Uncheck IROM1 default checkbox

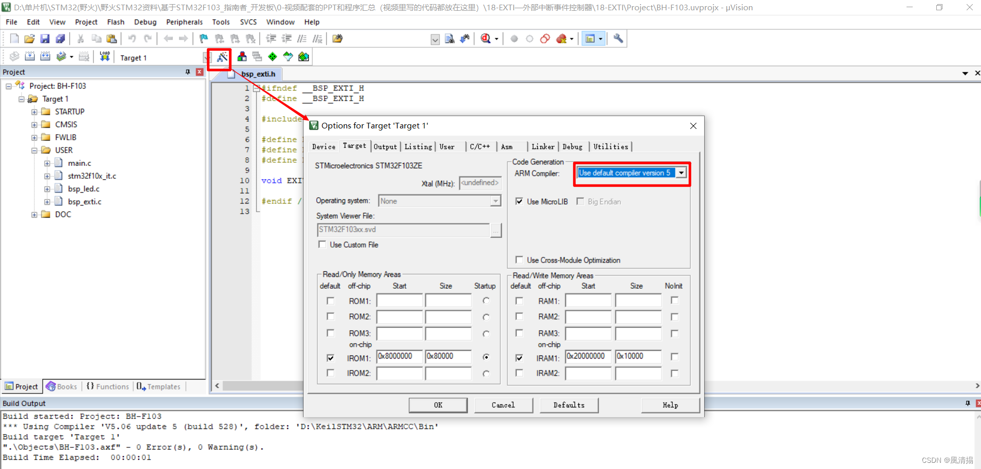pos(330,358)
